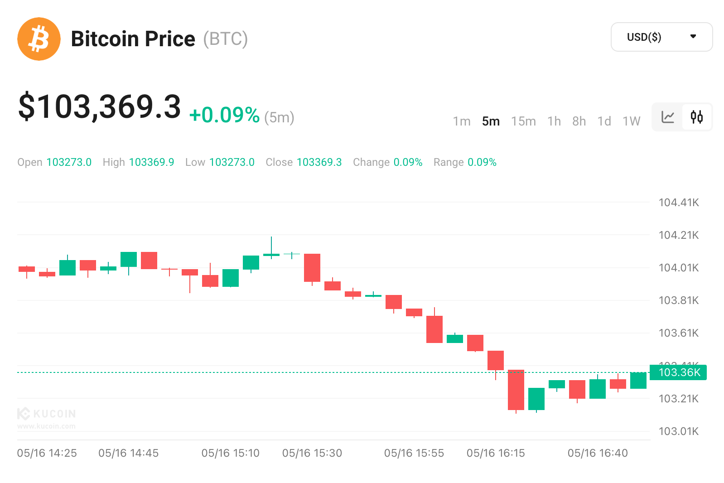Screen dimensions: 724x483
Task: Click the 05/16 15:30 time axis label
Action: 312,453
